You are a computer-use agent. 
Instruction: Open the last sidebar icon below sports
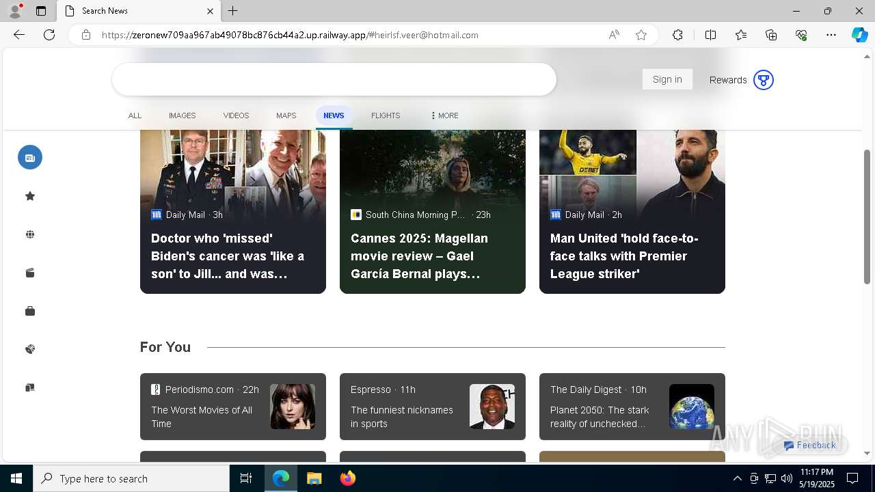pyautogui.click(x=30, y=387)
